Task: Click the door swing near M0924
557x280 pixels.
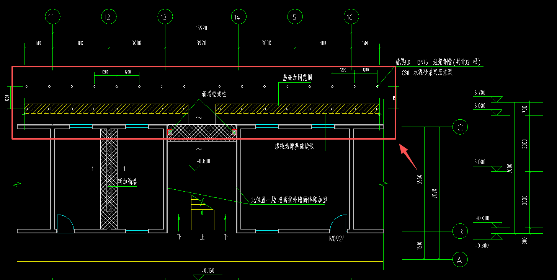Action: tap(339, 222)
